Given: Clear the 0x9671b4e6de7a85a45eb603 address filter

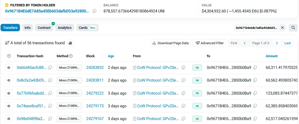Looking at the screenshot, I should pos(283,28).
